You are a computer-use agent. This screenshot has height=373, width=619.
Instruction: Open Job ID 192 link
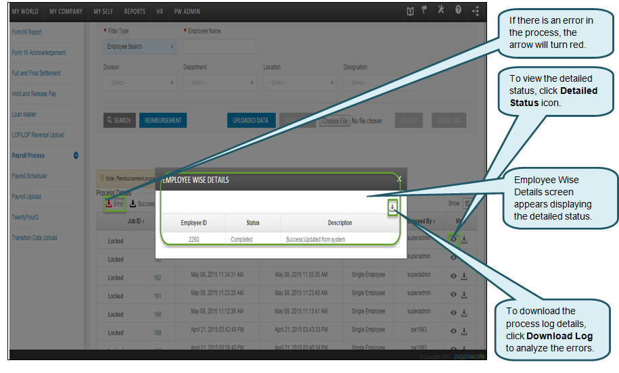click(158, 278)
